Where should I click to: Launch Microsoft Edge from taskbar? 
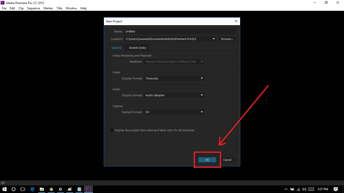(32, 189)
